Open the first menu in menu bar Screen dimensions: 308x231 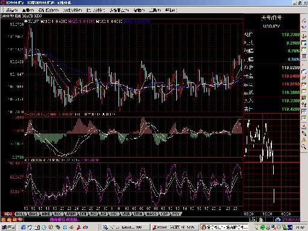click(x=12, y=10)
